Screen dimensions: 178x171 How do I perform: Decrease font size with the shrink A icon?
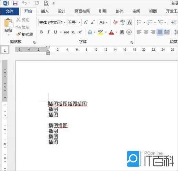pyautogui.click(x=93, y=23)
